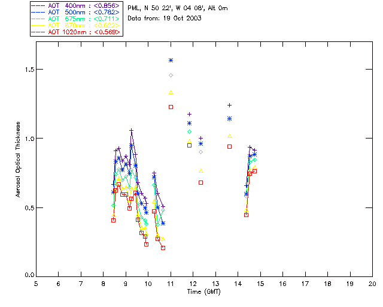Image resolution: width=383 pixels, height=307 pixels.
Task: Click the x-axis tick label 14
Action: 238,284
